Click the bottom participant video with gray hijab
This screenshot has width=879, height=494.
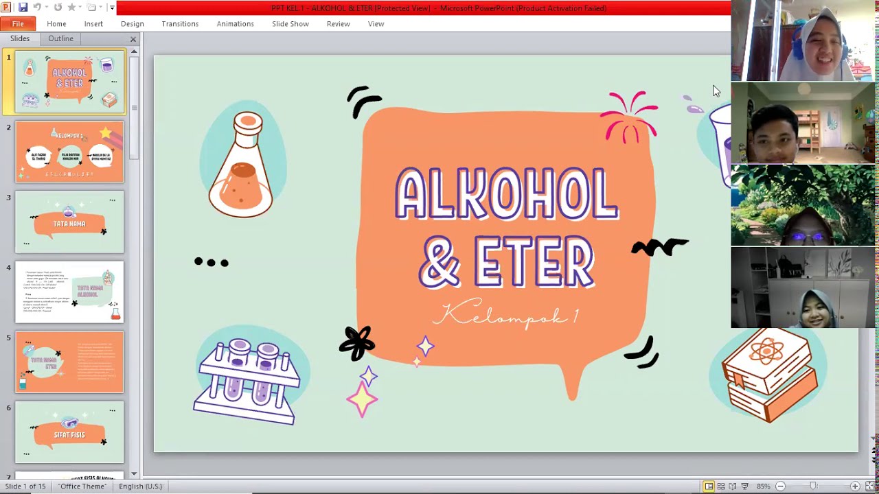pyautogui.click(x=803, y=287)
